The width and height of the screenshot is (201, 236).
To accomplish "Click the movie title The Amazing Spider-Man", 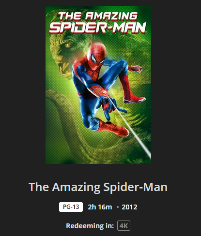I will [x=98, y=187].
